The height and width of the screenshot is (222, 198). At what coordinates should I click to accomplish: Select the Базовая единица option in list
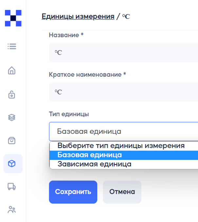coord(124,155)
